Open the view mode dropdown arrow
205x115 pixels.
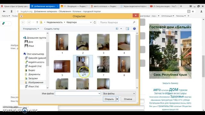(121, 29)
